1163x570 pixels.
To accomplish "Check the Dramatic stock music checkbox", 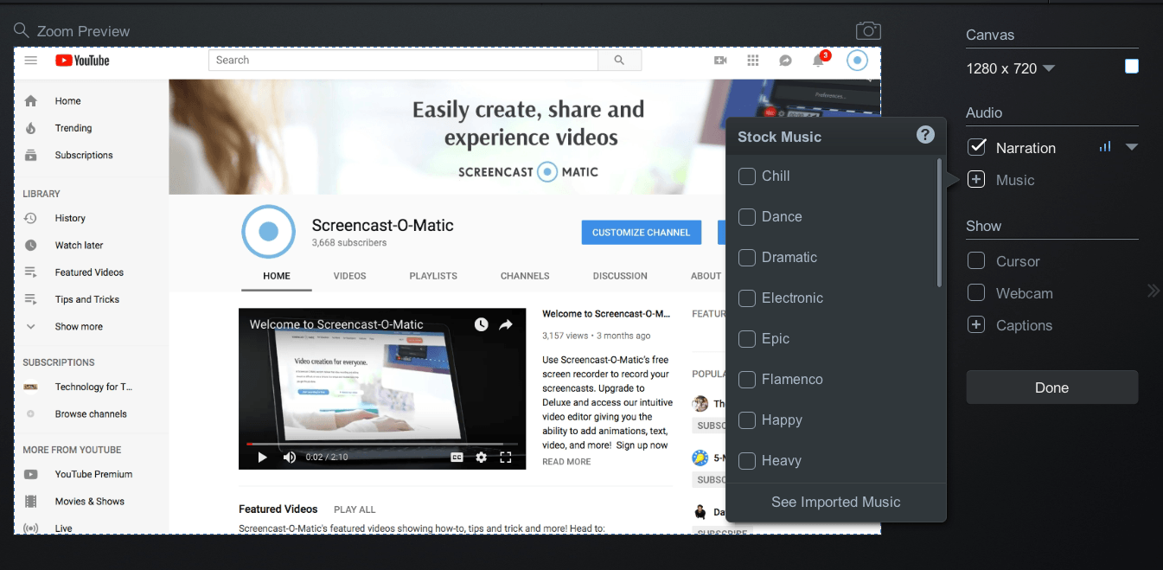I will point(747,257).
